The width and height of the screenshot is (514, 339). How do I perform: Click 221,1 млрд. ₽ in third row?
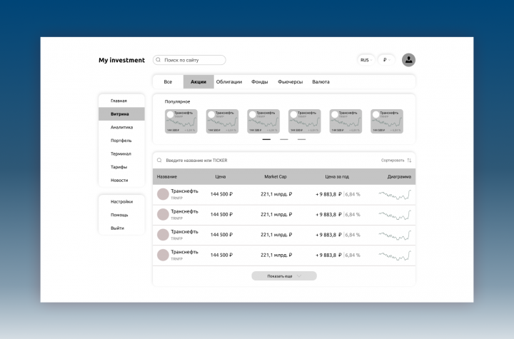[x=276, y=235]
